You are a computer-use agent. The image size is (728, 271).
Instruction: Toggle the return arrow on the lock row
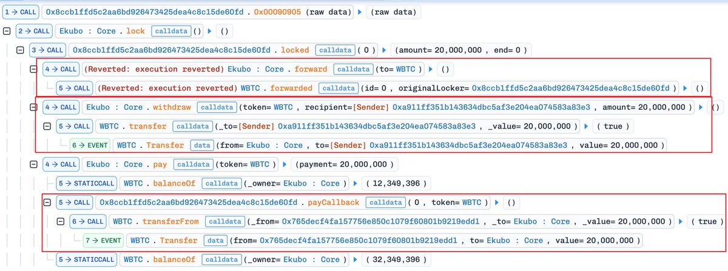pyautogui.click(x=211, y=30)
